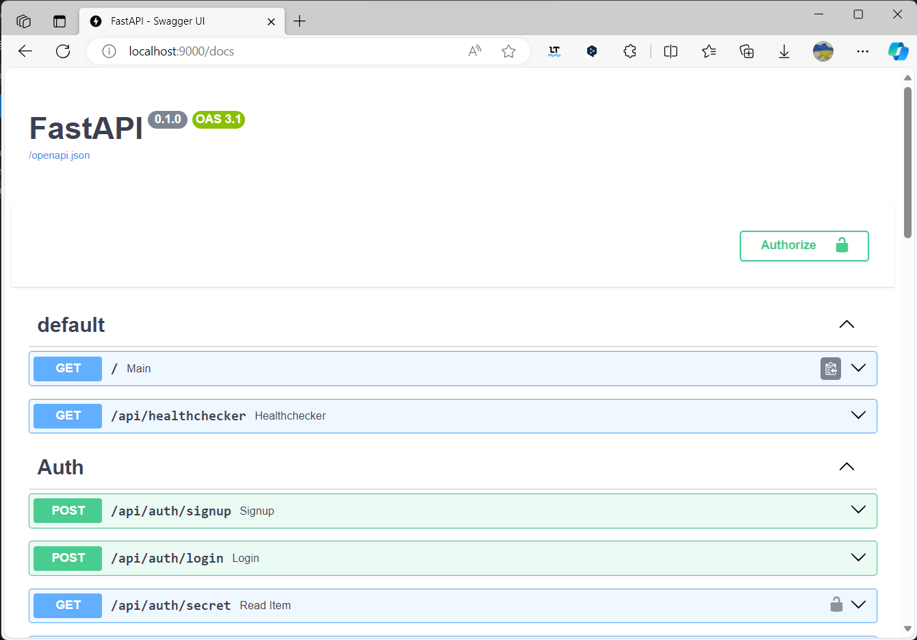The image size is (917, 640).
Task: Click the browser profile avatar
Action: [x=823, y=51]
